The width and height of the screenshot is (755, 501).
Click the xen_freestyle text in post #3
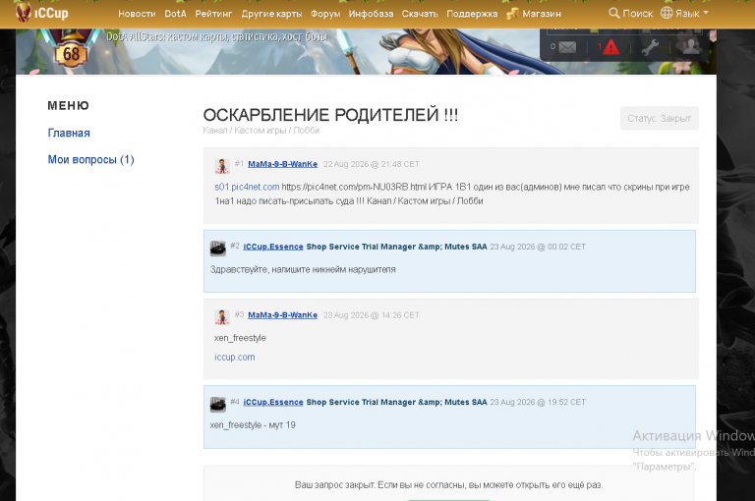[240, 338]
